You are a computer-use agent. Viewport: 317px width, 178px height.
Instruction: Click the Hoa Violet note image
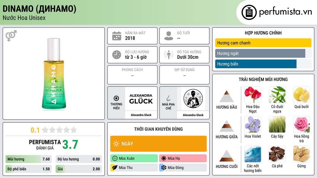pos(253,125)
